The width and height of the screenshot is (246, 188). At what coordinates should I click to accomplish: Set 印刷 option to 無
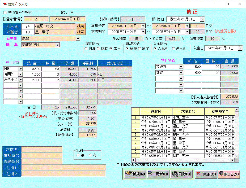pyautogui.click(x=78, y=155)
